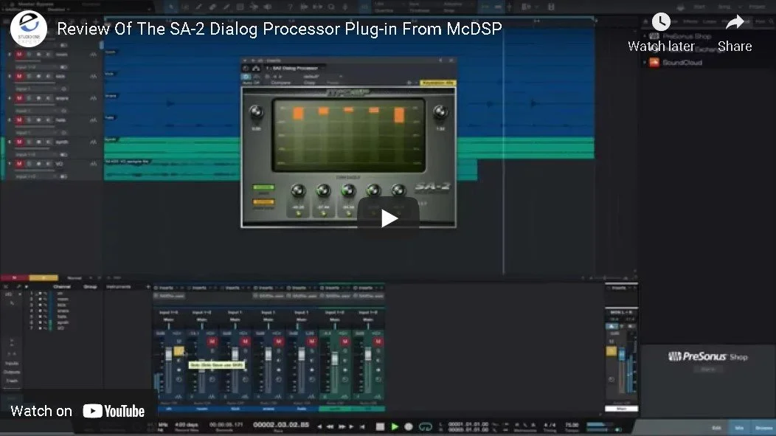Enable the second SA-2 band button
Image resolution: width=776 pixels, height=436 pixels.
[324, 213]
